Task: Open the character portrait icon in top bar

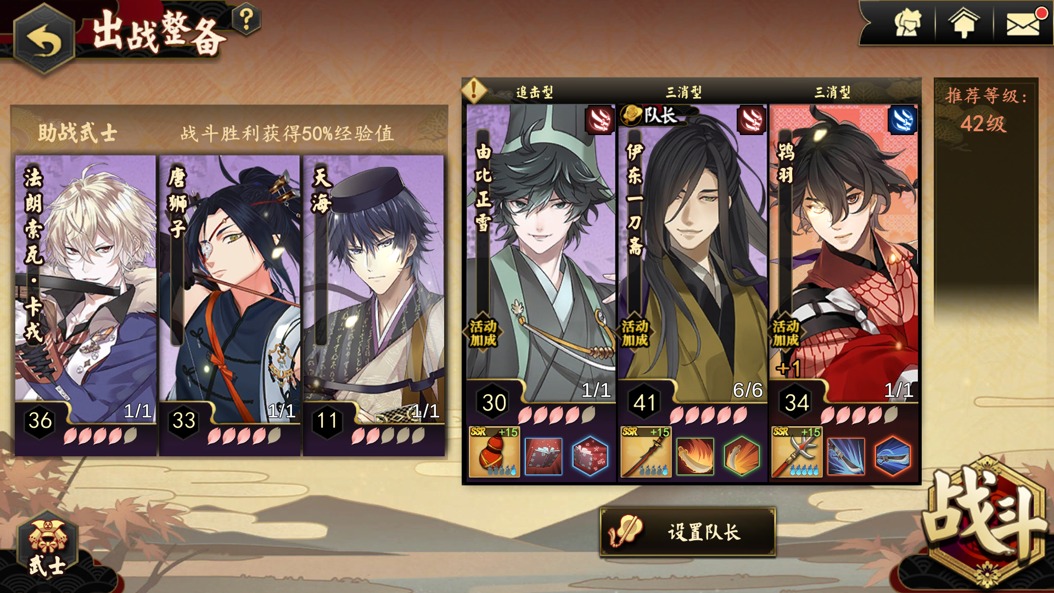Action: (907, 23)
